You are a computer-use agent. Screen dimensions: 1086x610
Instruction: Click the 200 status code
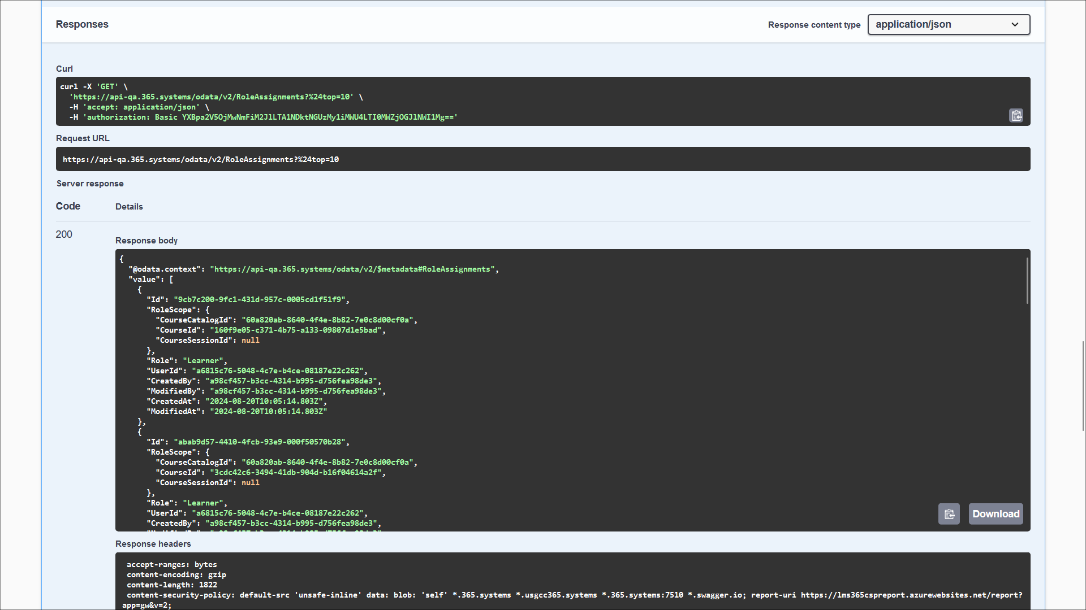pyautogui.click(x=64, y=234)
